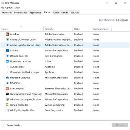Select the Adobe GC Invoker Utility entry
The width and height of the screenshot is (130, 130).
[23, 39]
